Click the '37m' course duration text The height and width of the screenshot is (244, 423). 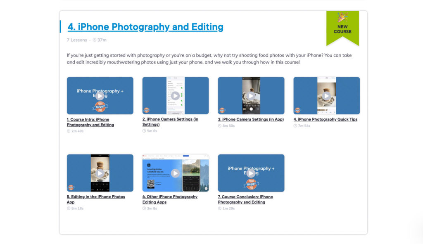(102, 40)
